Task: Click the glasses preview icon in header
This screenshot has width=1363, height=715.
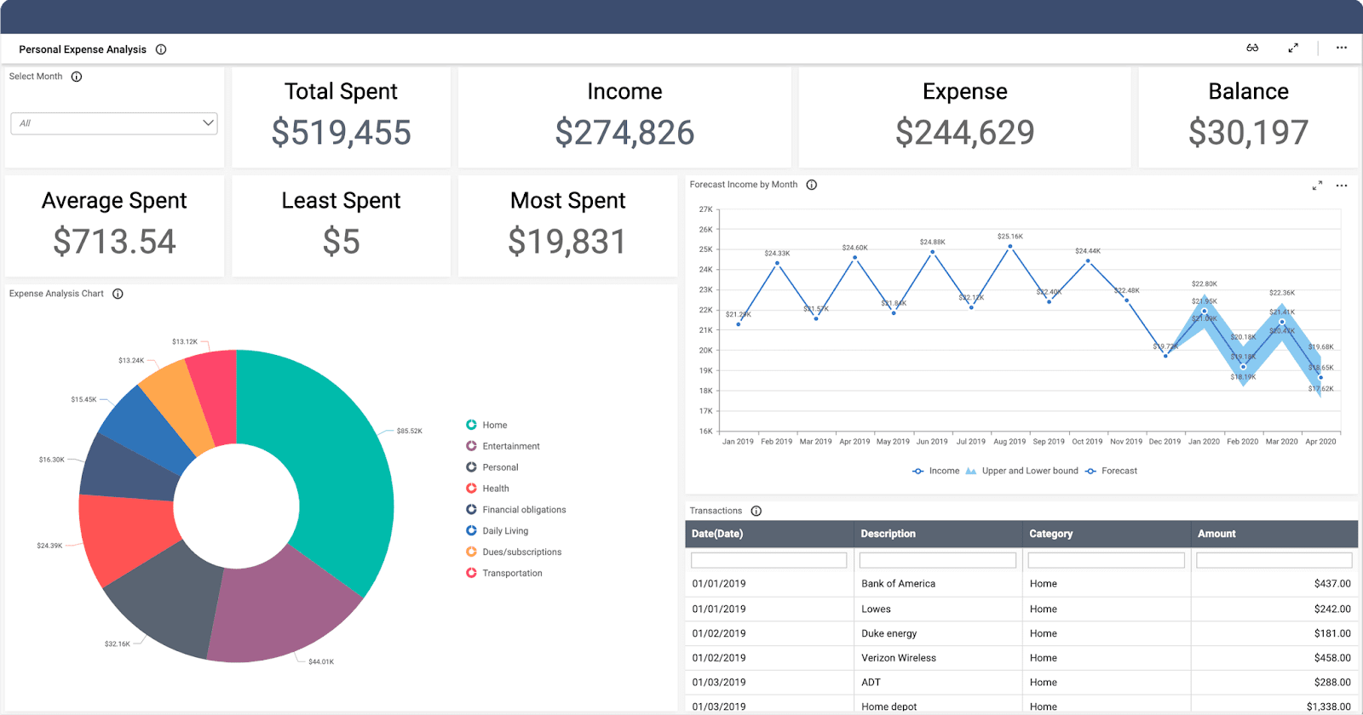Action: (1252, 49)
